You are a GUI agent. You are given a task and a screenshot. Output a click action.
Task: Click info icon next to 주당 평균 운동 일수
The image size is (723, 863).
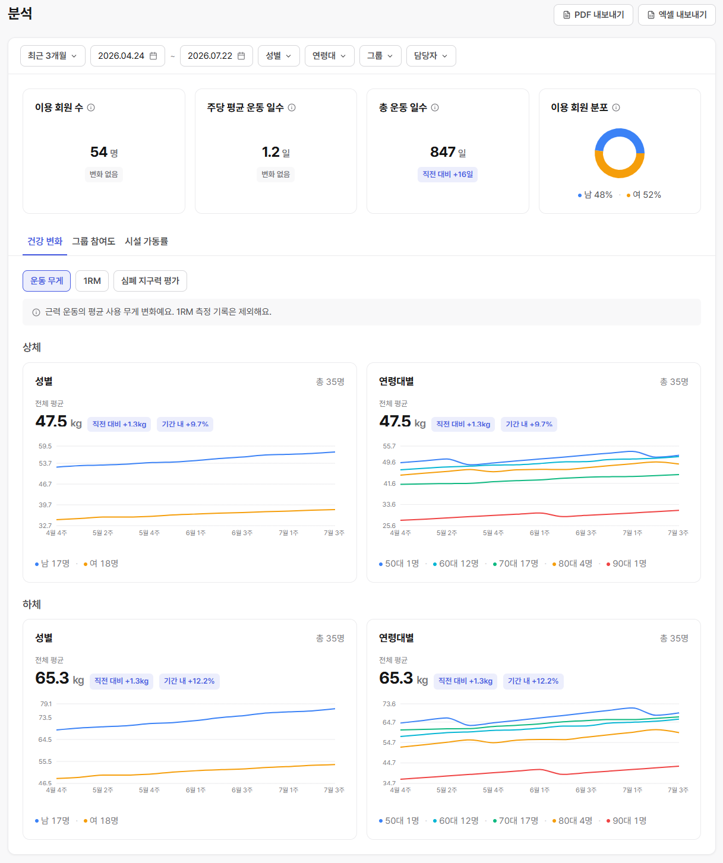click(x=292, y=108)
